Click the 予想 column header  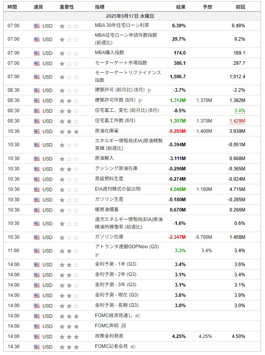click(x=207, y=7)
